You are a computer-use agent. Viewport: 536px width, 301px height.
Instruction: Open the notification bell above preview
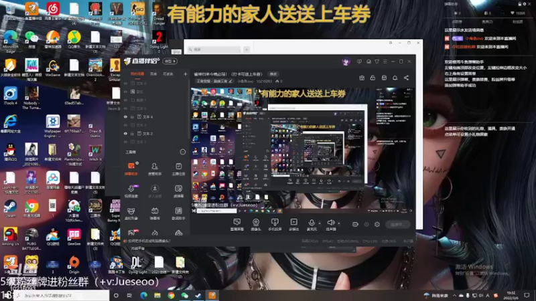click(x=395, y=78)
